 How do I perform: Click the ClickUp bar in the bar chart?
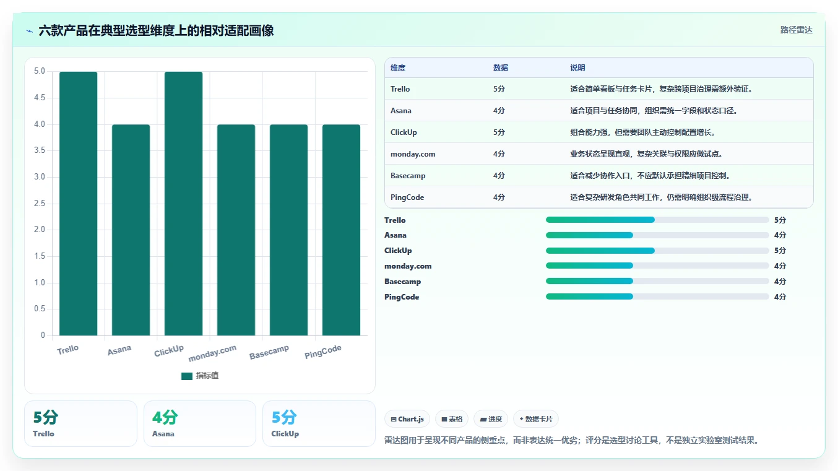pyautogui.click(x=184, y=204)
